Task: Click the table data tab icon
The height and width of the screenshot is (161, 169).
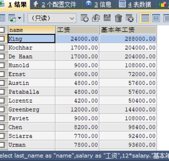Action: (x=122, y=4)
